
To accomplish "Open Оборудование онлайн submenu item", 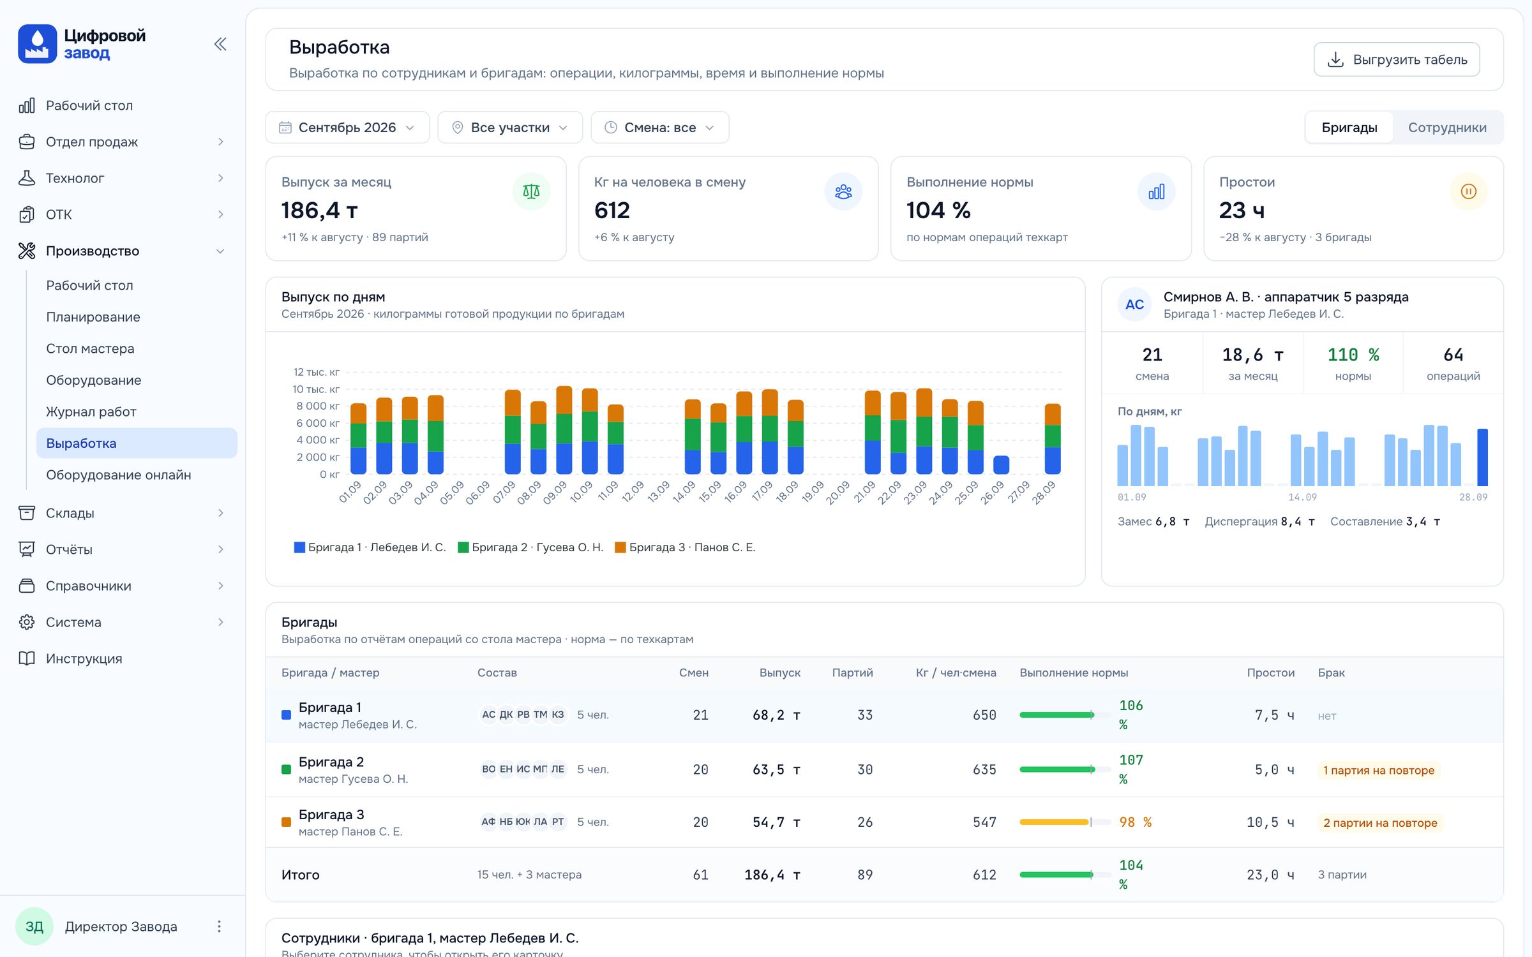I will (x=137, y=475).
